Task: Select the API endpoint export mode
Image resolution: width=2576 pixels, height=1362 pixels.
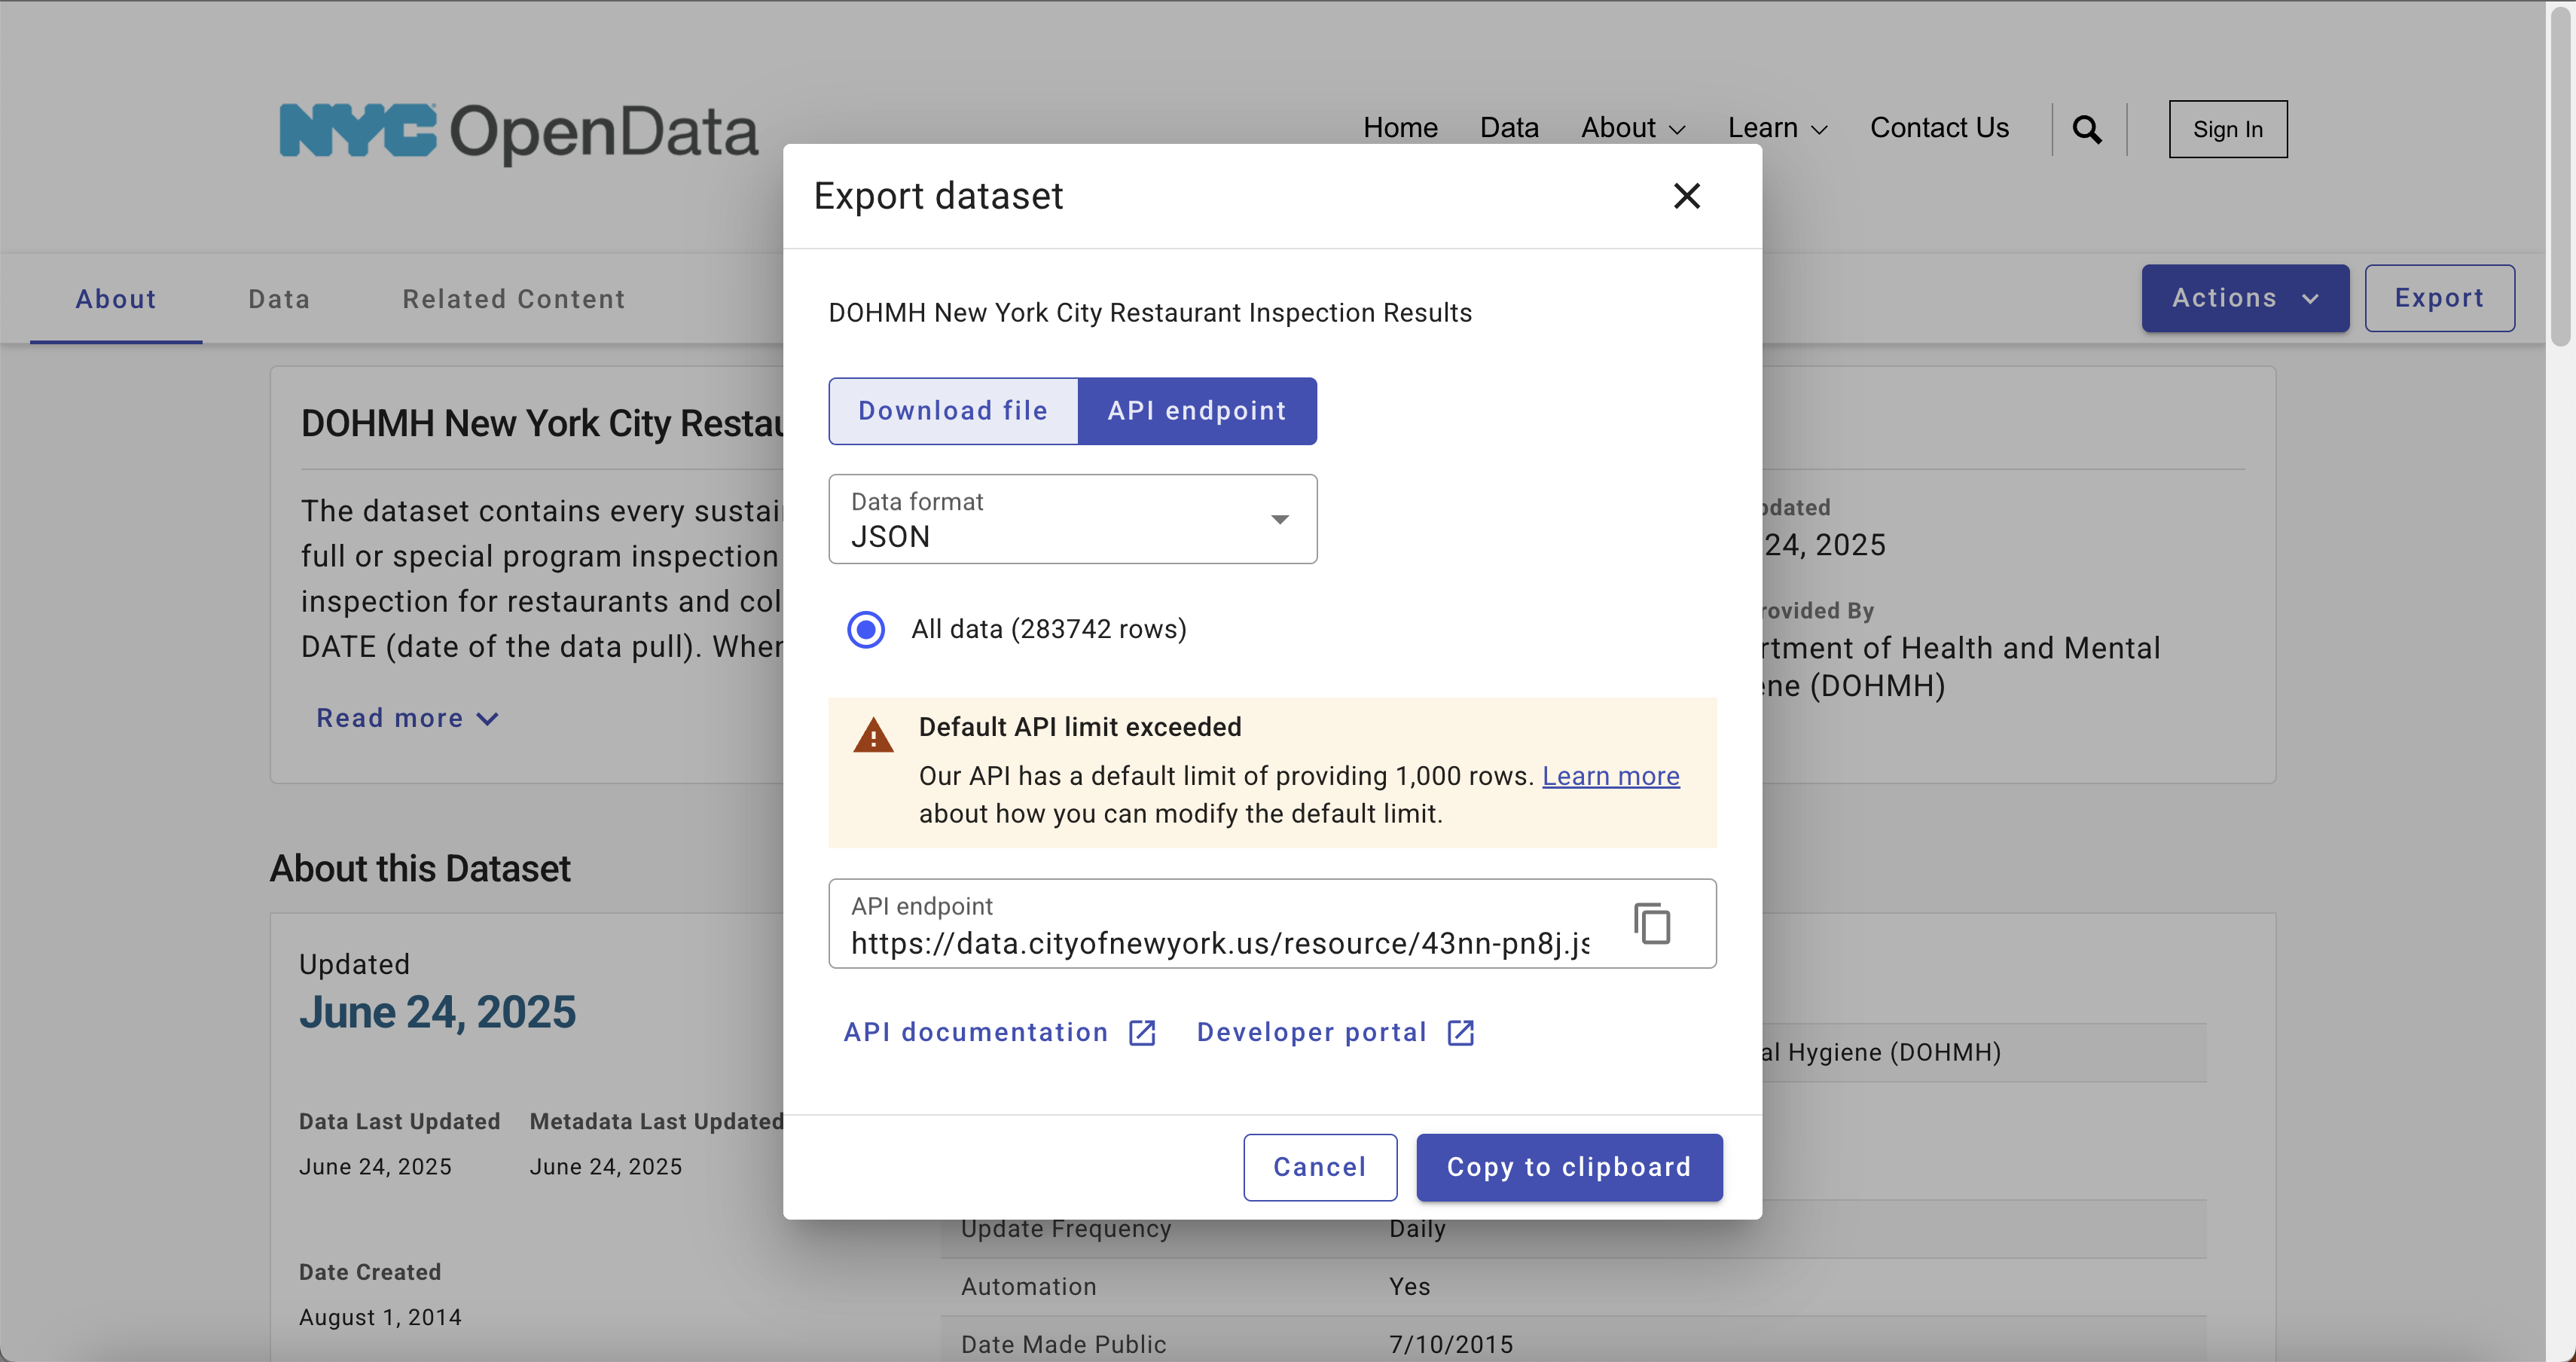Action: tap(1197, 410)
